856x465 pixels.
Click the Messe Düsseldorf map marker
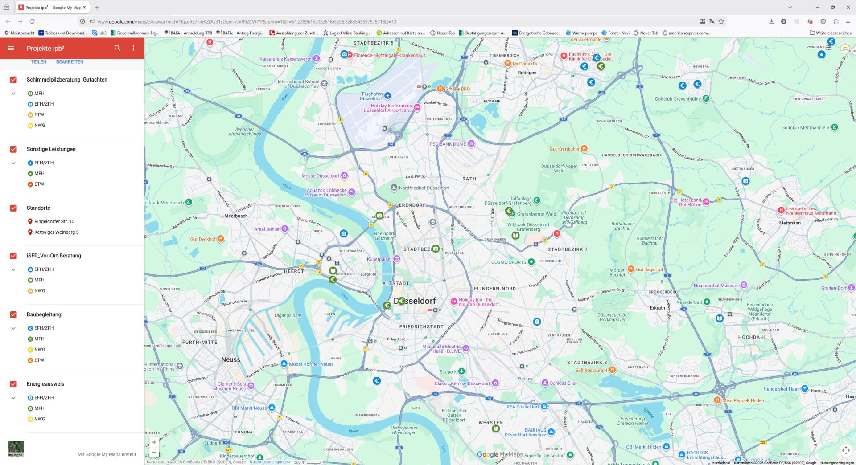pos(344,176)
